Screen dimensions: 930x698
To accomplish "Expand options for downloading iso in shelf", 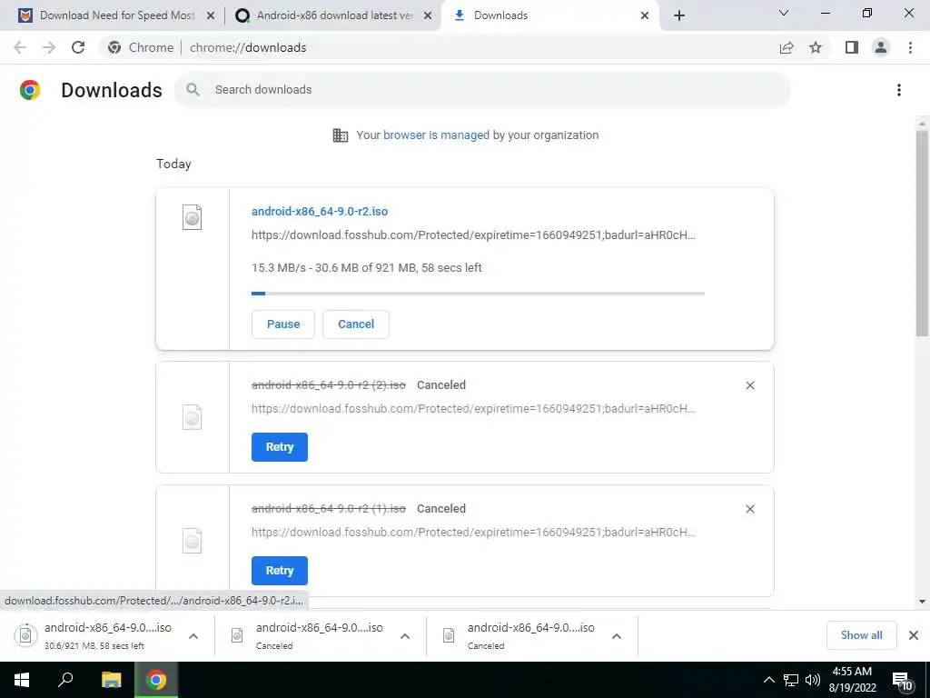I will click(193, 636).
